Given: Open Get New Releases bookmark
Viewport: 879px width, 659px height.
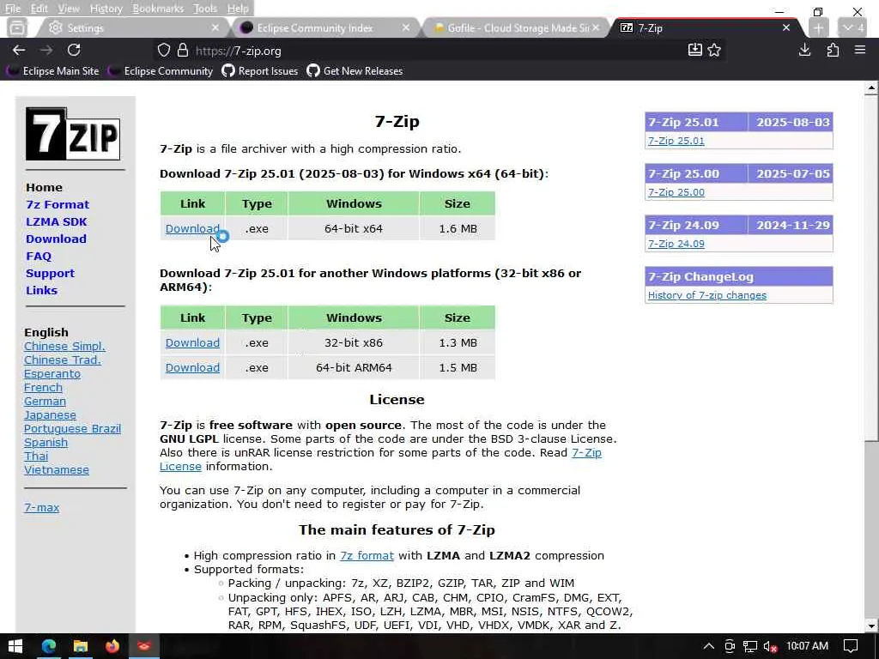Looking at the screenshot, I should coord(355,71).
